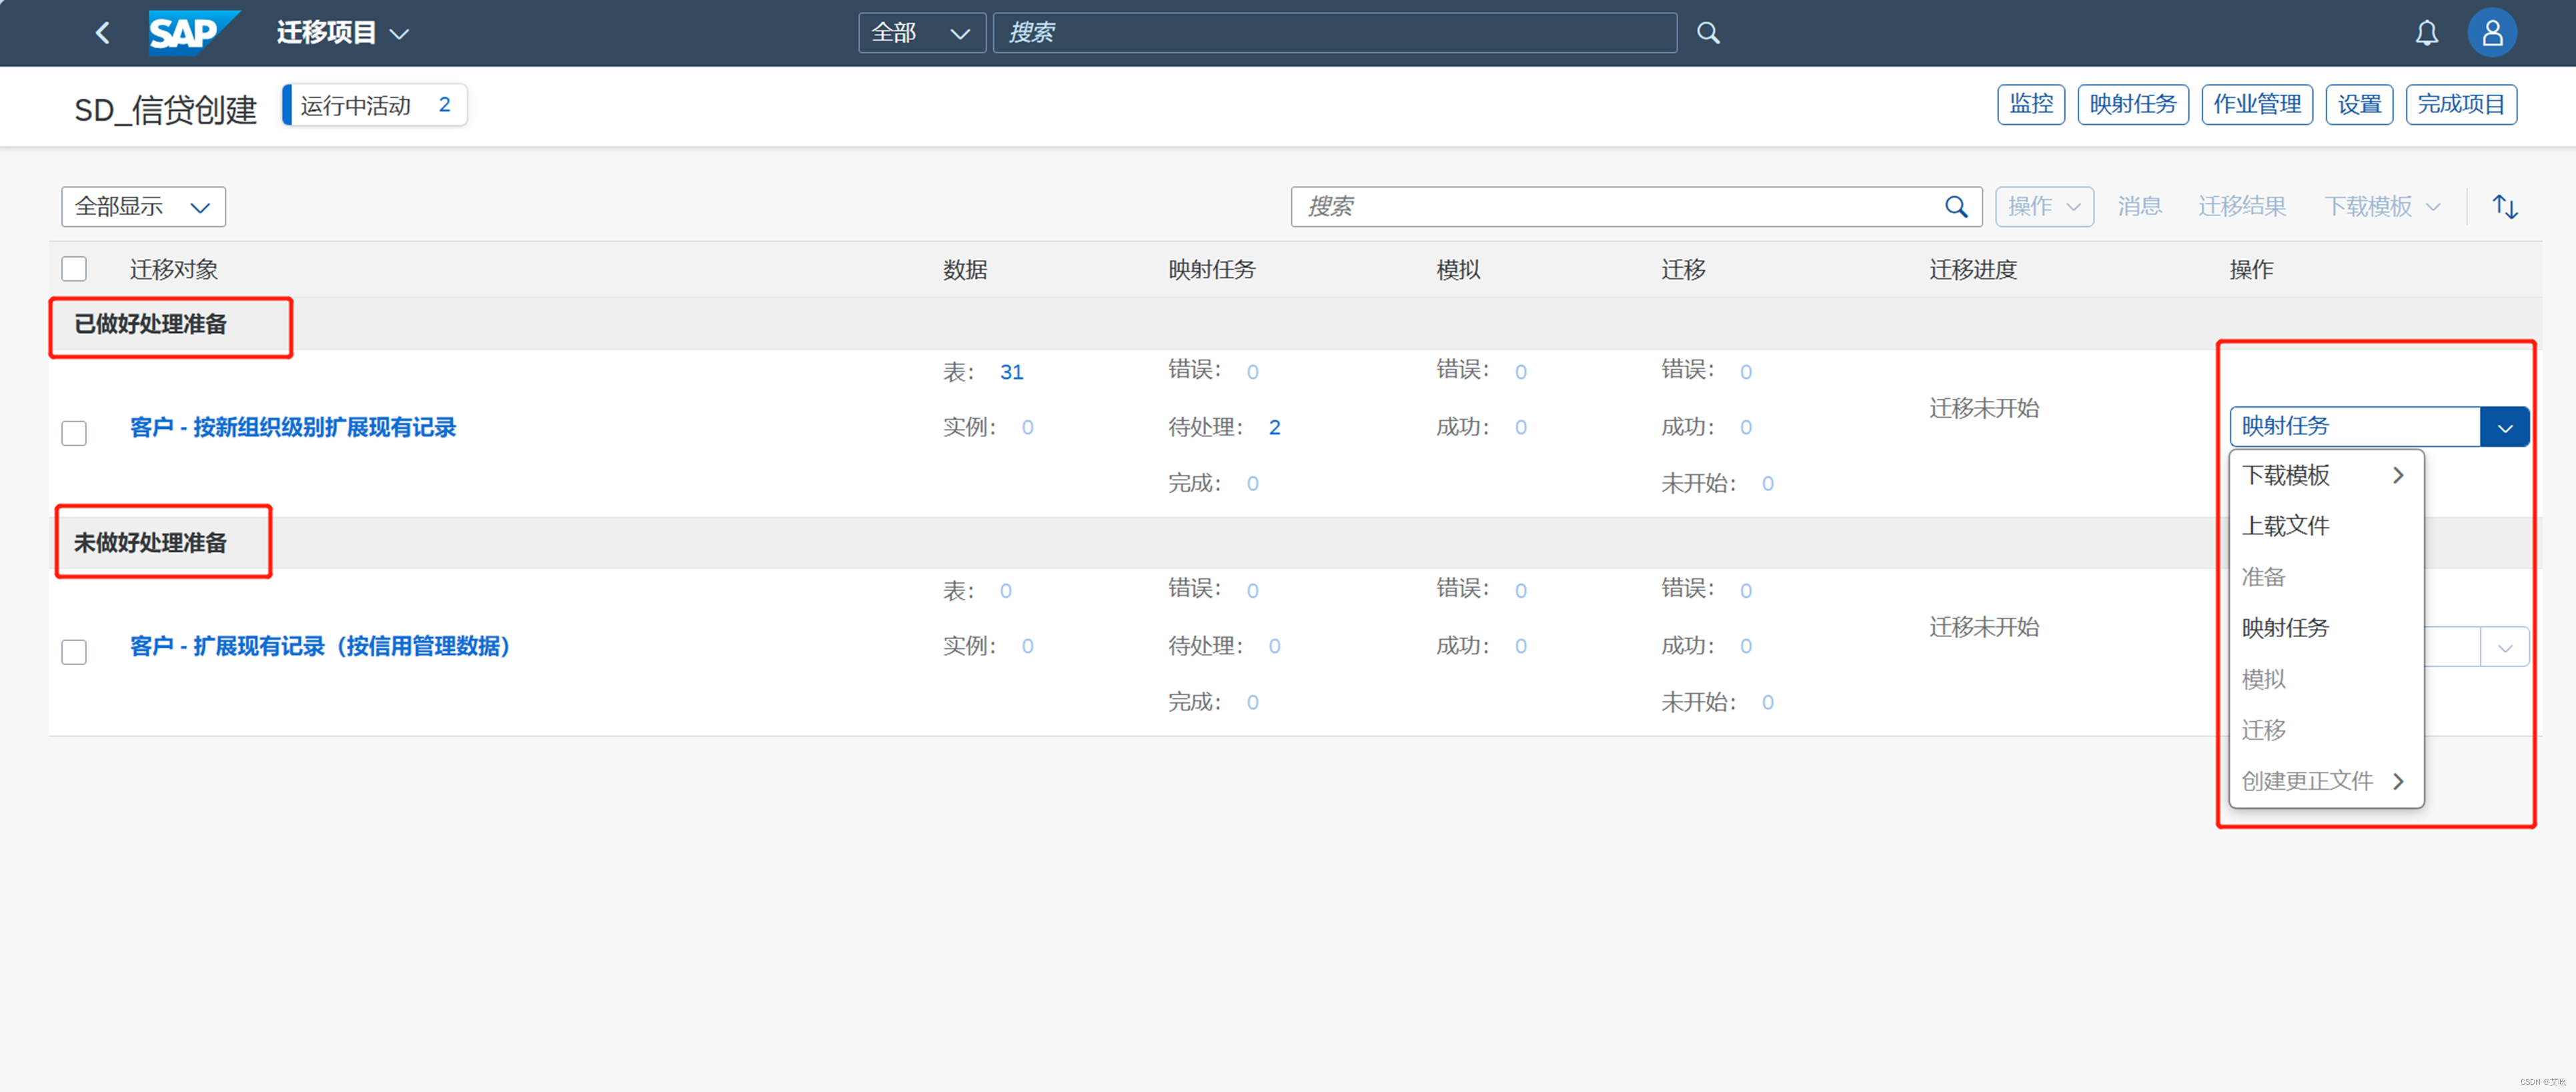Open 客户 - 按新组织级别扩展现有记录 link

[293, 427]
